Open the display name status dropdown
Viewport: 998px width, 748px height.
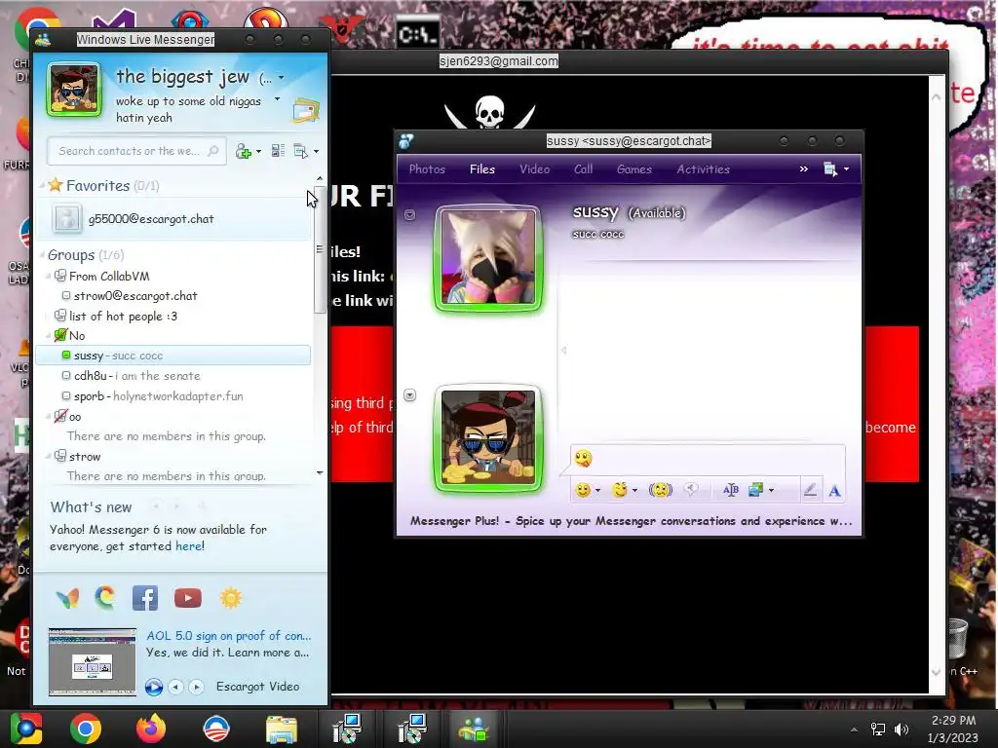tap(281, 78)
